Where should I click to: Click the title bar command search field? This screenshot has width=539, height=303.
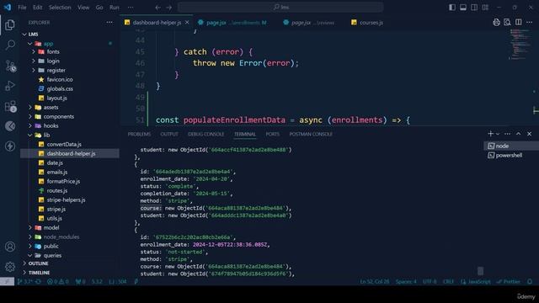click(x=280, y=8)
